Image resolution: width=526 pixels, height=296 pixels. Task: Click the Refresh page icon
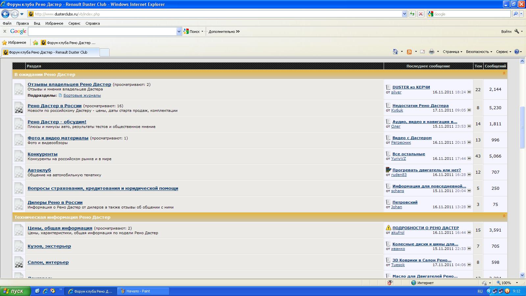coord(412,14)
